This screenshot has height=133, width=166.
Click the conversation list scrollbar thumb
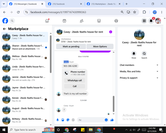[51, 54]
